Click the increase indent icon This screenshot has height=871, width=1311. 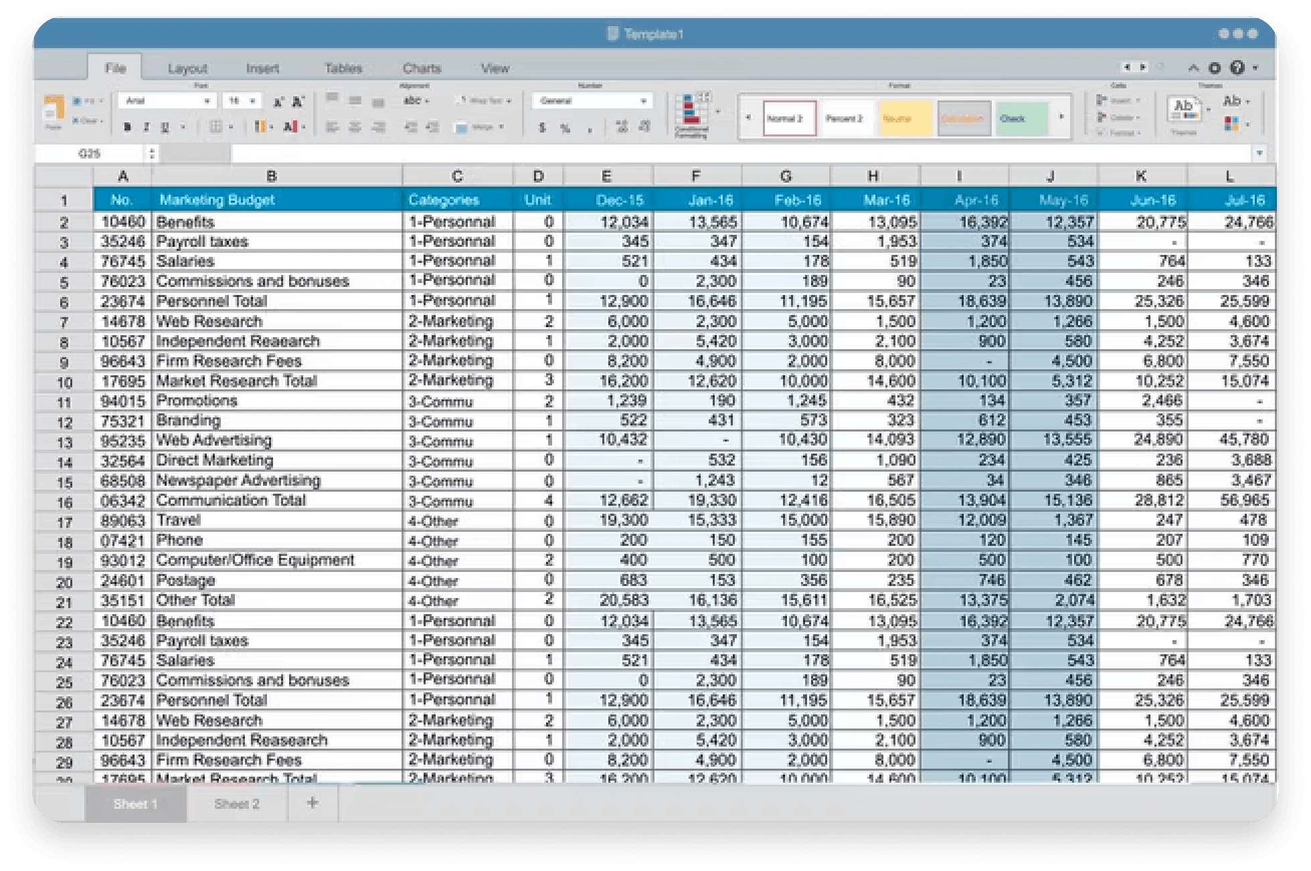click(x=433, y=126)
